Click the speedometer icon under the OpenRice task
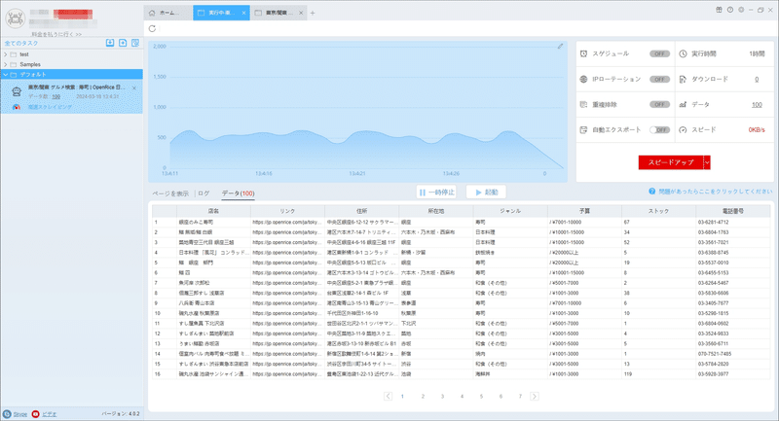Screen dimensions: 779x421 [x=17, y=107]
